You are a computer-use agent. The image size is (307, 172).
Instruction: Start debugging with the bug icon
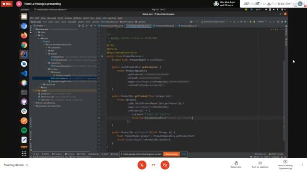click(234, 22)
